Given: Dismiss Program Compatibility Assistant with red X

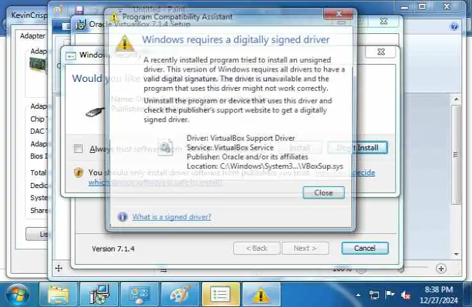Looking at the screenshot, I should pyautogui.click(x=339, y=14).
